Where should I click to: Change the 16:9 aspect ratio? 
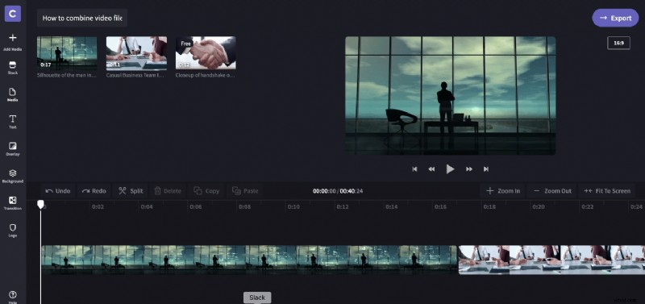tap(618, 43)
